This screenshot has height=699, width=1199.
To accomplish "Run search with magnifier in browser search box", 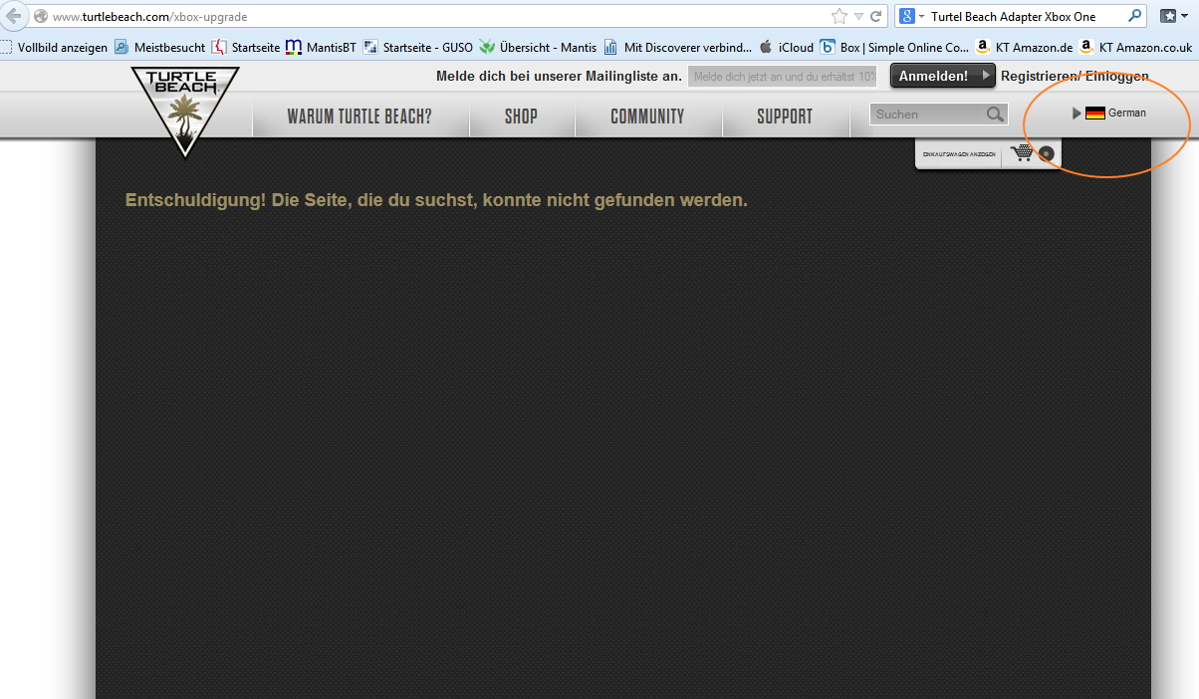I will [1135, 16].
